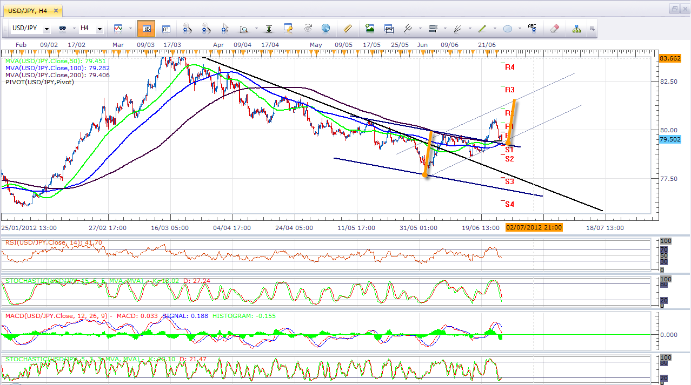691x385 pixels.
Task: Click the vertical zoom magnifier icon
Action: pos(244,28)
